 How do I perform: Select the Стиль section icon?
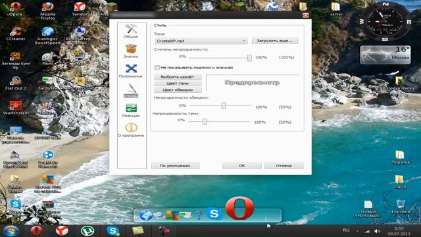click(131, 91)
